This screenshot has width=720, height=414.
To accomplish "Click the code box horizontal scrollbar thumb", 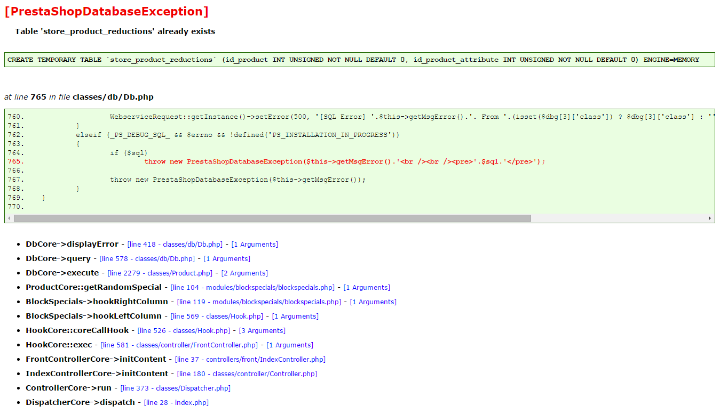I will click(x=272, y=218).
